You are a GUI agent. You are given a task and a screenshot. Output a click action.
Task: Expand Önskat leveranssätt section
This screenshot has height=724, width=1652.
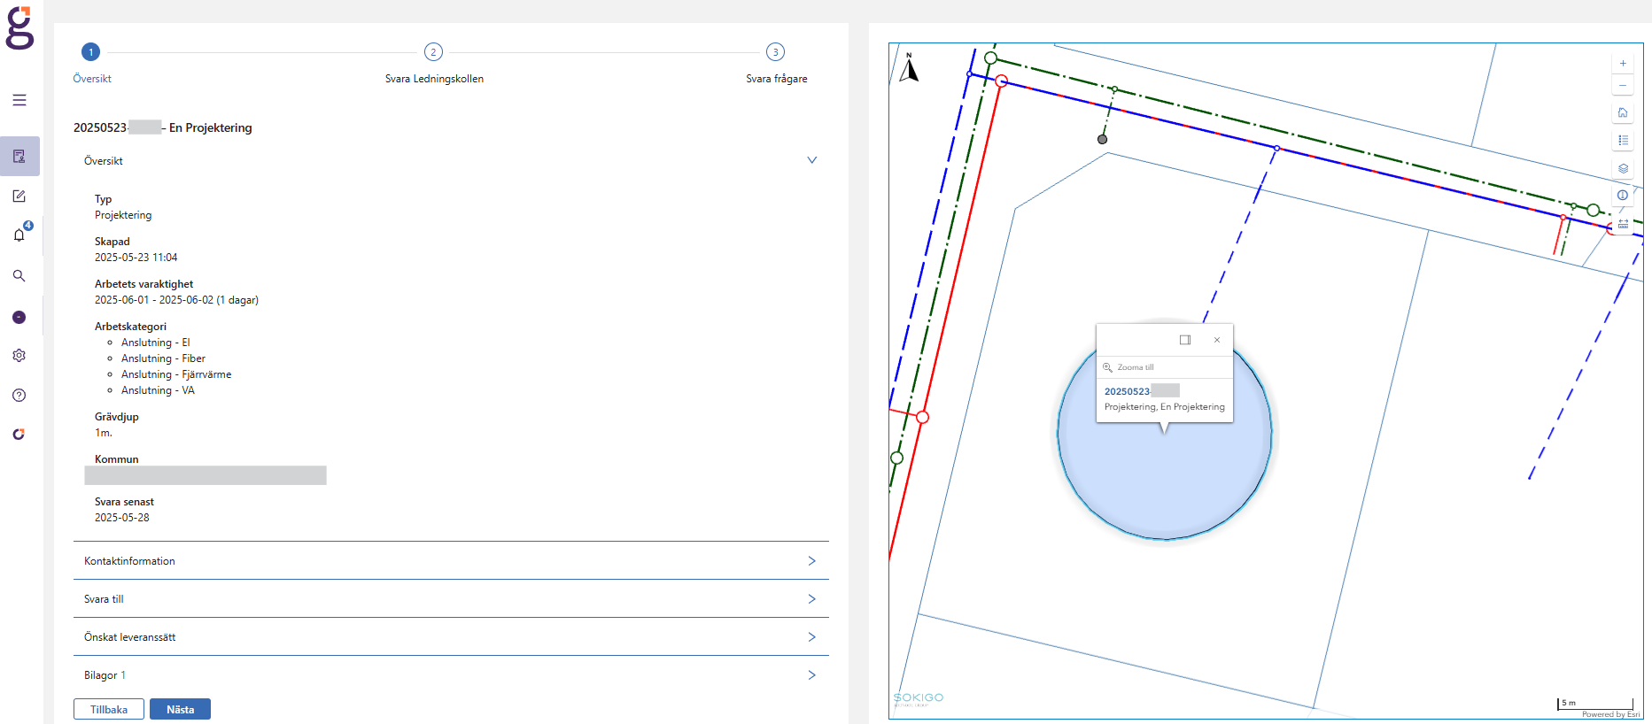[811, 637]
